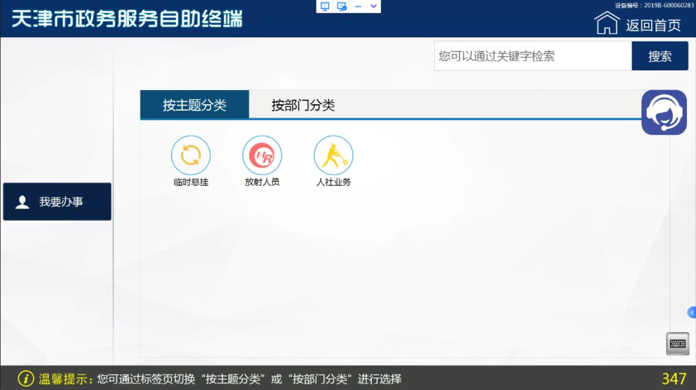Expand the blue arrow panel at right edge
696x390 pixels.
click(x=691, y=313)
